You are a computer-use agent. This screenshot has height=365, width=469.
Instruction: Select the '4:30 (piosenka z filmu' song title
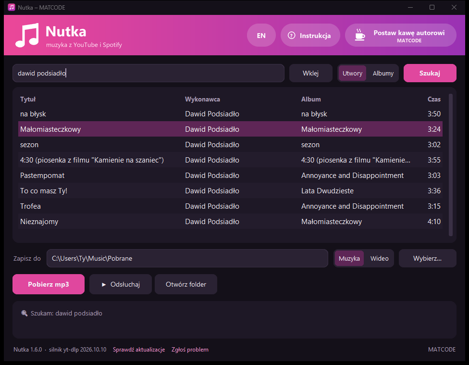[92, 160]
